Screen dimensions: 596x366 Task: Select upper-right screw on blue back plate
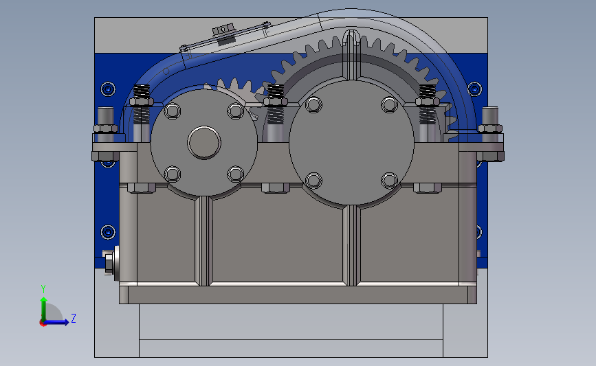click(474, 89)
